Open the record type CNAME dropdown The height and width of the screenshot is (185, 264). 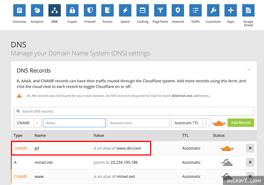pos(28,123)
